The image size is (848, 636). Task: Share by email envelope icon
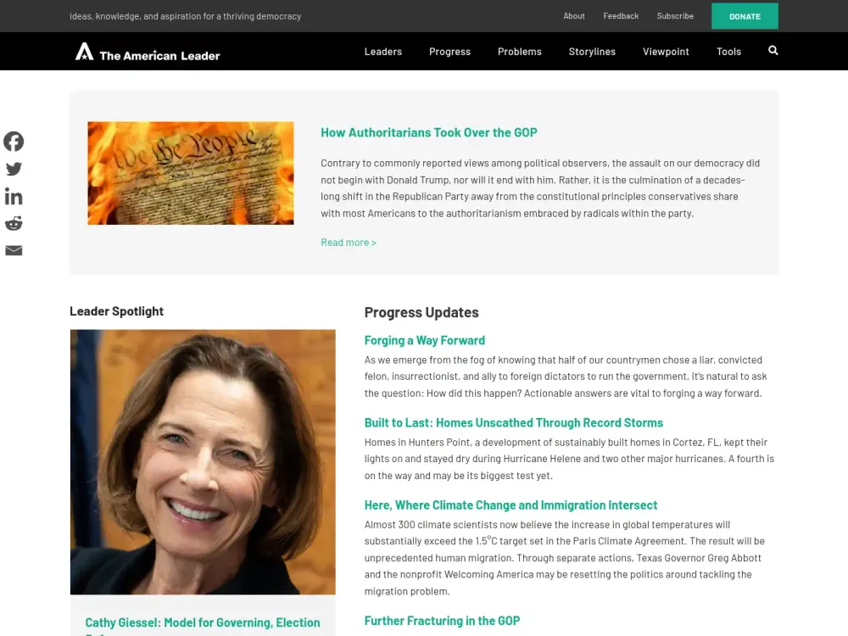(14, 250)
